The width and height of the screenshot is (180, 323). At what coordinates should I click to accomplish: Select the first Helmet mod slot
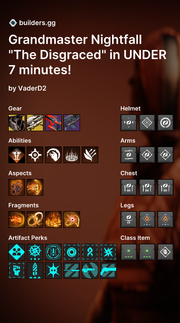129,123
